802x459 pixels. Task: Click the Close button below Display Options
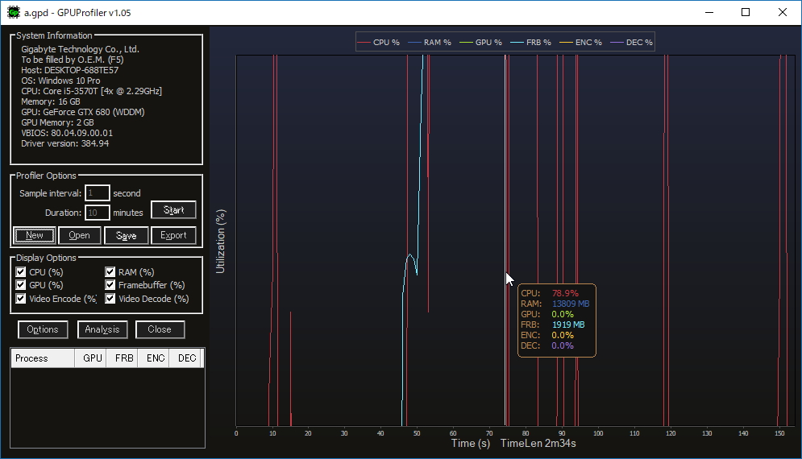click(x=160, y=329)
